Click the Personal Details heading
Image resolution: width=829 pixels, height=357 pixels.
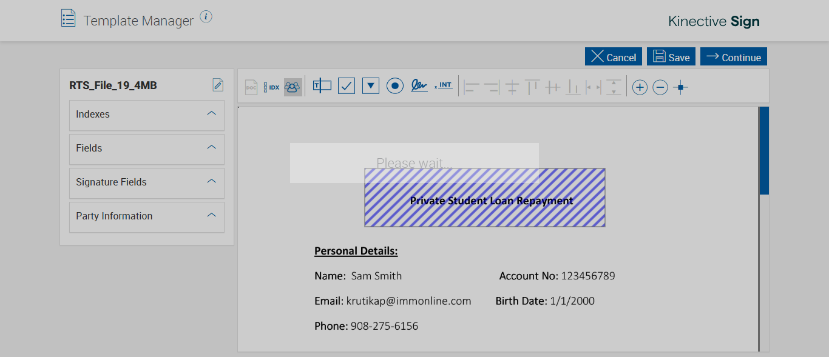[x=356, y=251]
